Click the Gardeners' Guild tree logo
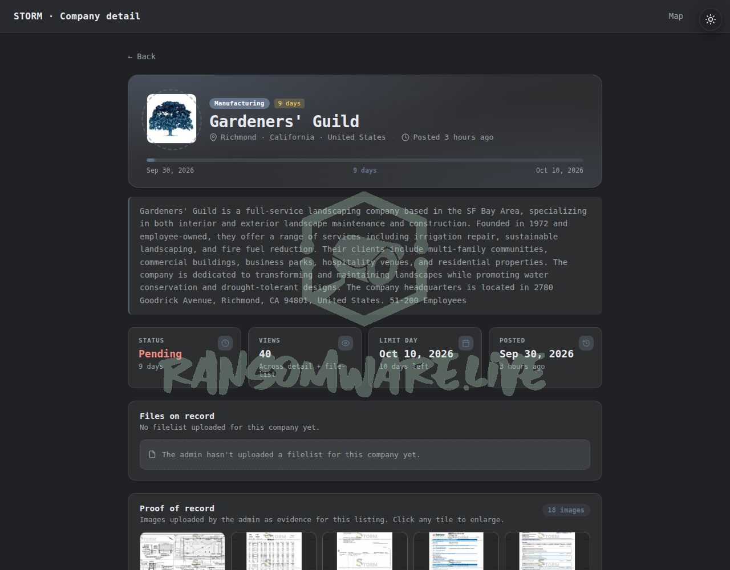The height and width of the screenshot is (570, 730). coord(172,119)
